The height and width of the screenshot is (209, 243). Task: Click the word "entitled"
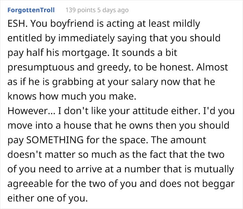point(23,38)
